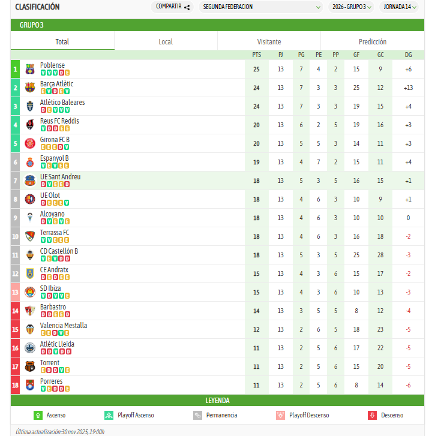This screenshot has width=429, height=436.
Task: Click the UE Sant Andreu badge
Action: click(x=30, y=181)
